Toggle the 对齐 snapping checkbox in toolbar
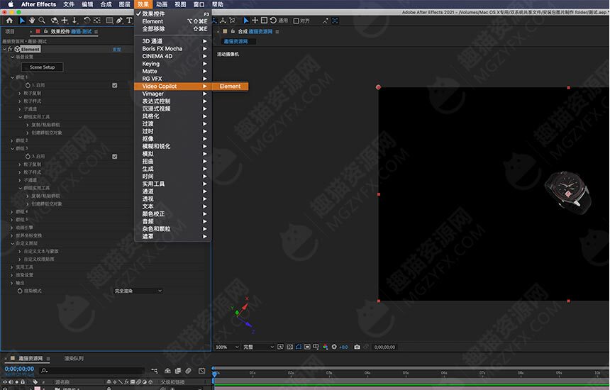 [296, 21]
